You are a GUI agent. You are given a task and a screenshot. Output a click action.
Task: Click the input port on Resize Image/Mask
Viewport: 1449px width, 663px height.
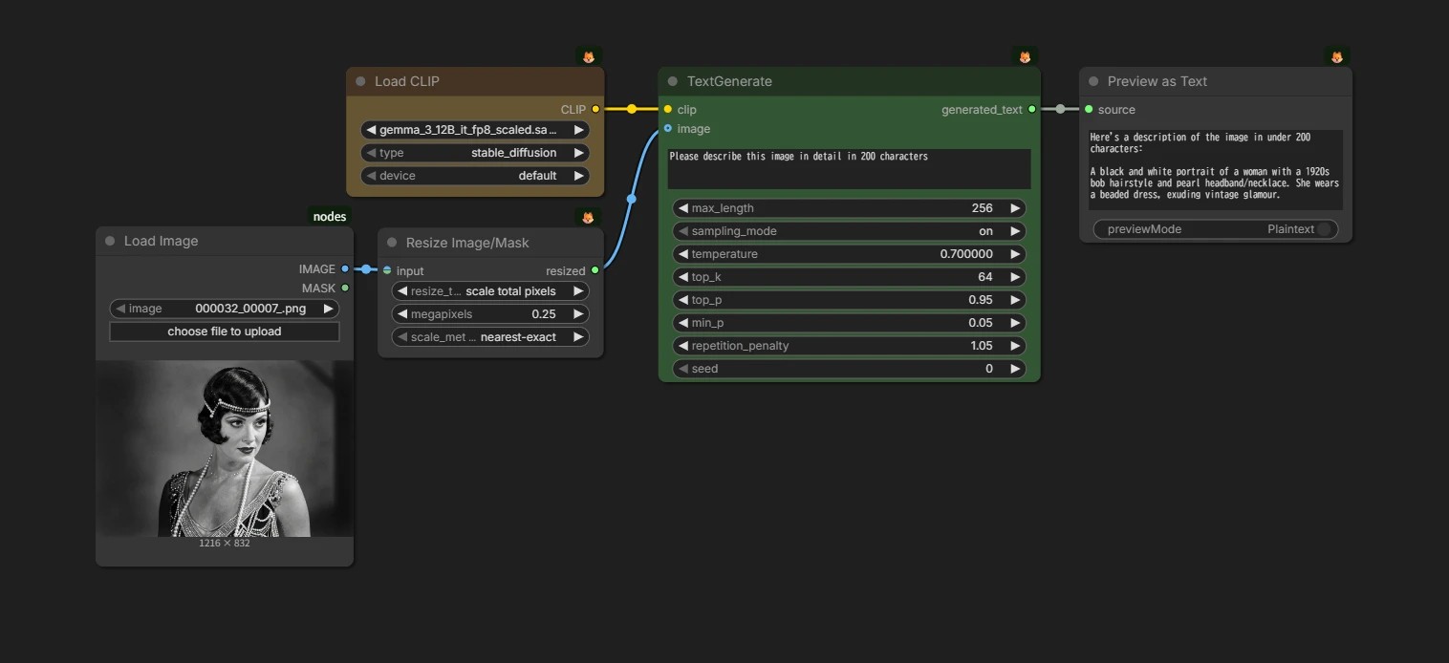(387, 271)
